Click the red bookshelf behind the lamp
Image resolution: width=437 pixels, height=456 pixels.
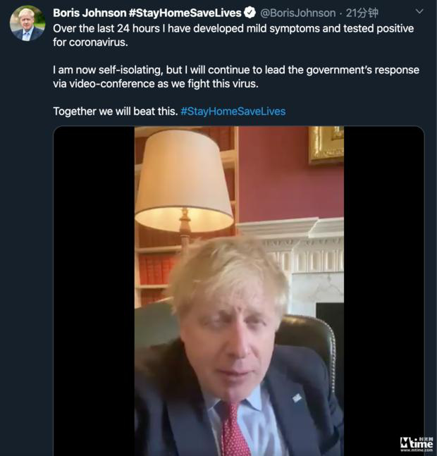click(x=156, y=272)
